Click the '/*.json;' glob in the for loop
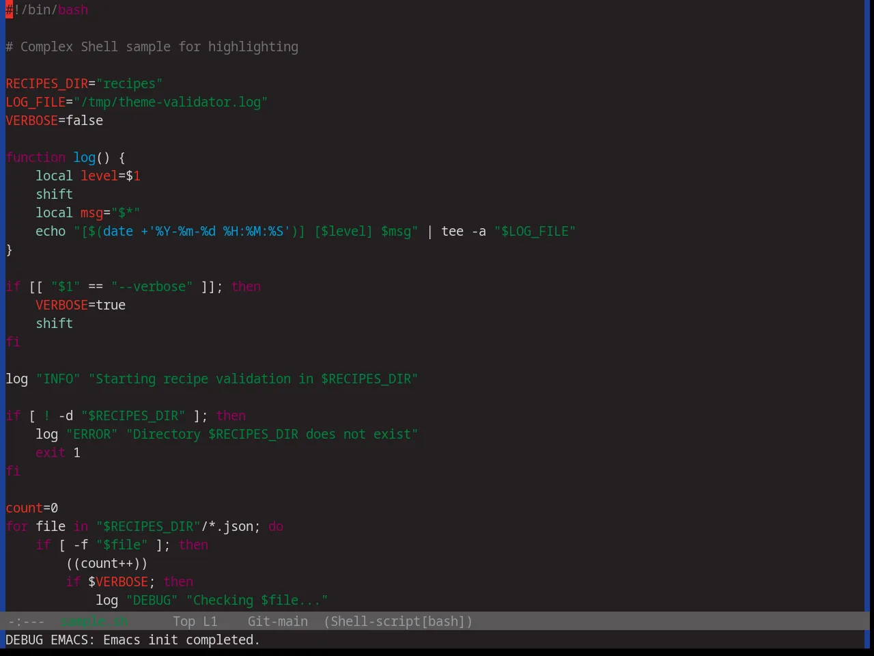This screenshot has width=874, height=656. 231,526
